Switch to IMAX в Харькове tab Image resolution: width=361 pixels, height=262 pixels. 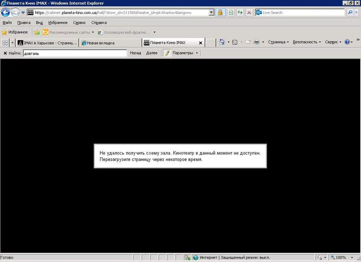[47, 43]
